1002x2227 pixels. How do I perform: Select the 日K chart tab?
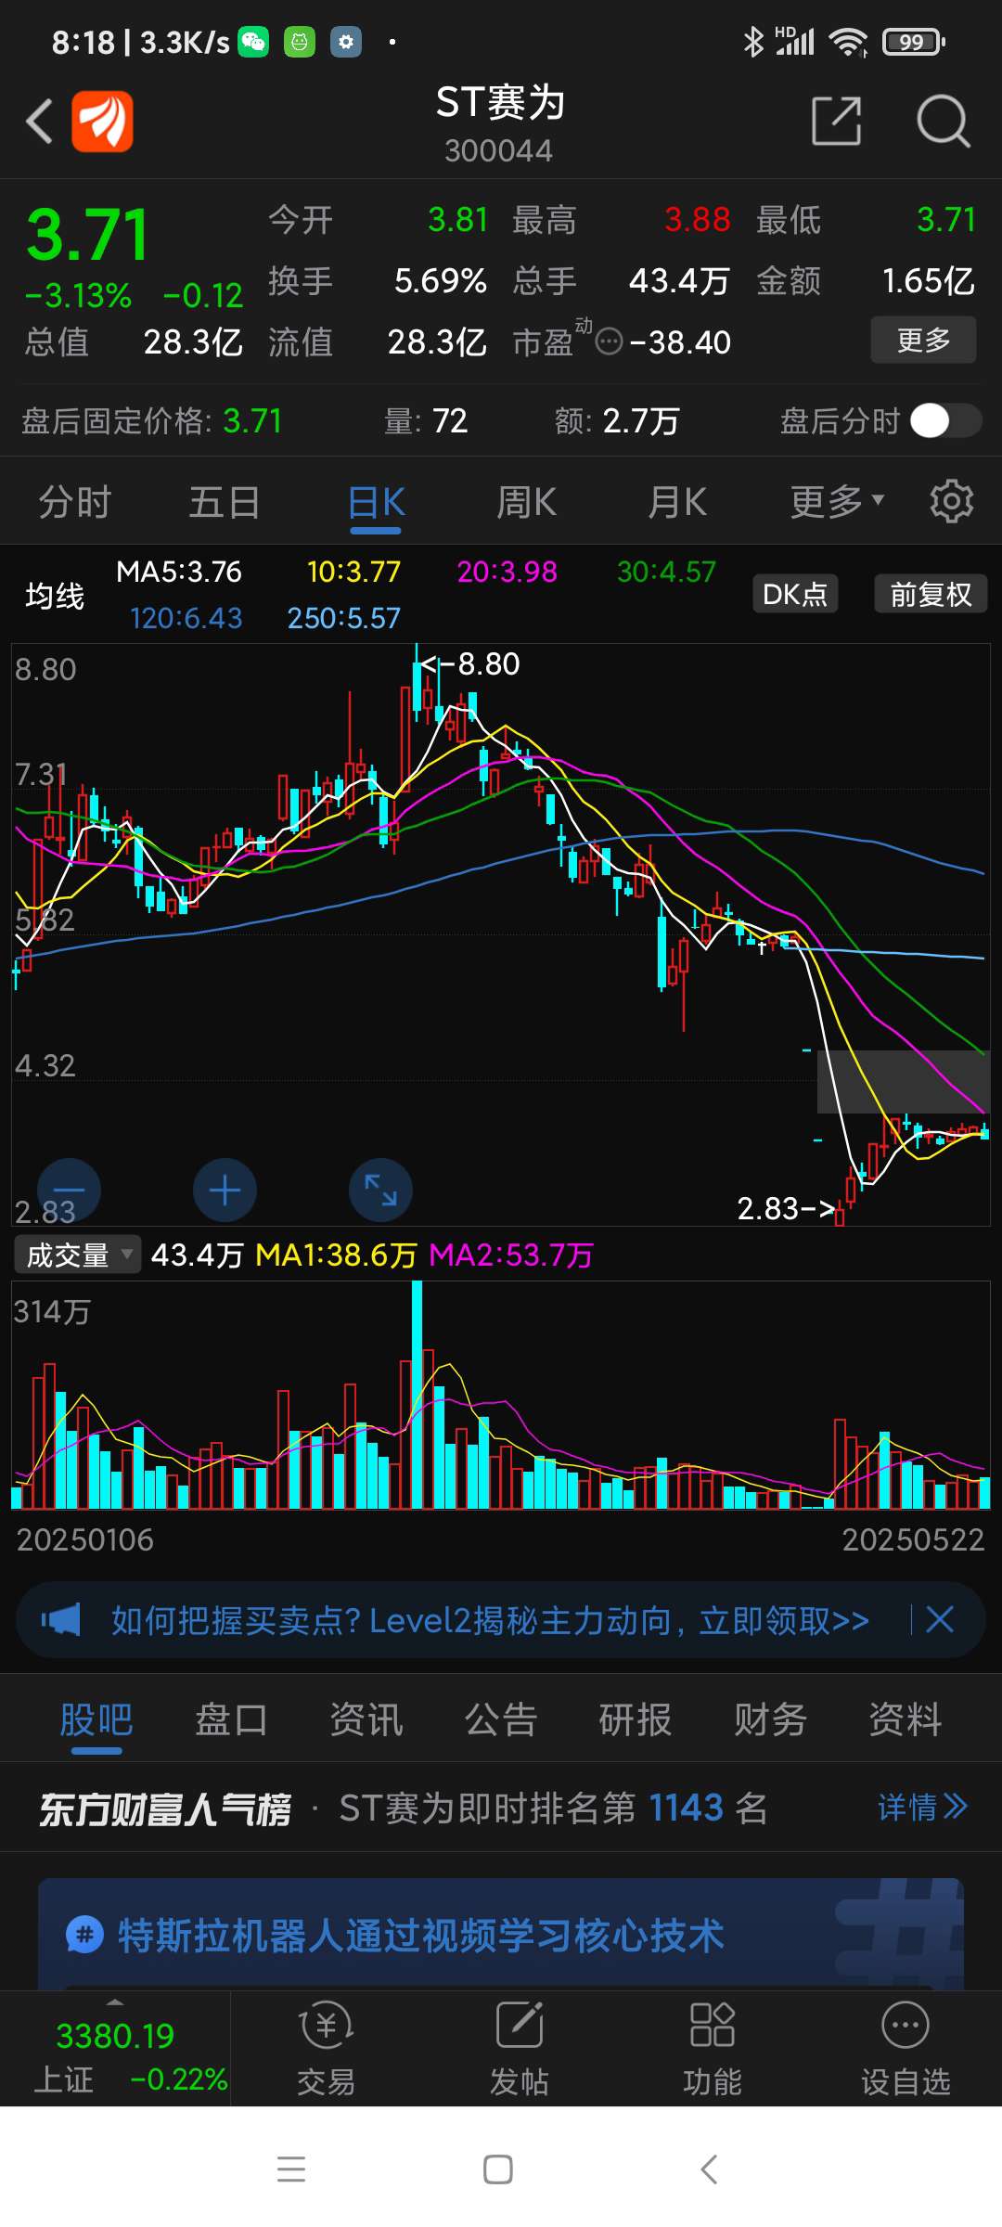click(x=376, y=502)
